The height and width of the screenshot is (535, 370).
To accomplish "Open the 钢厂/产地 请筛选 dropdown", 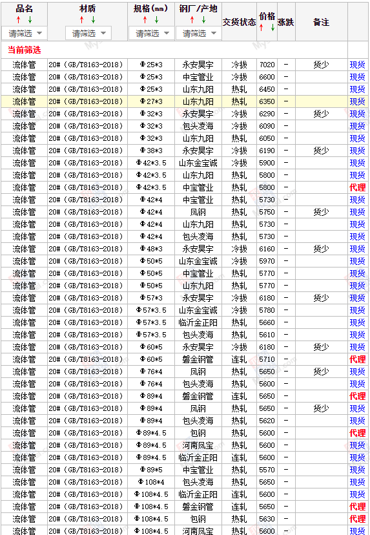I will tap(198, 34).
